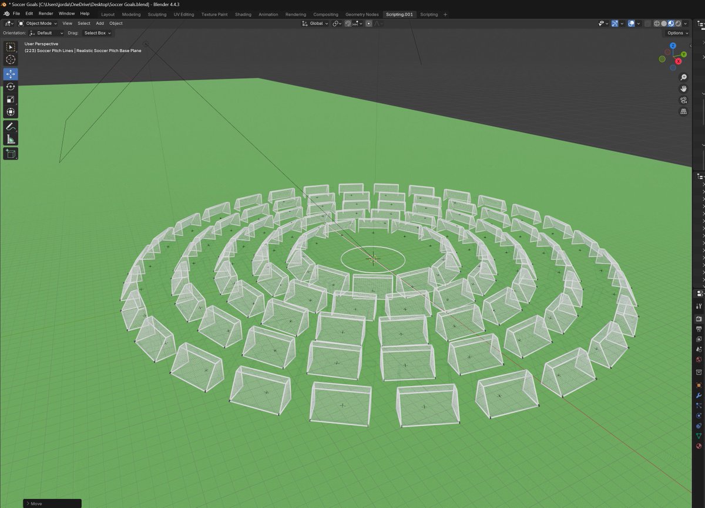Expand the Move operator panel
This screenshot has width=705, height=508.
pyautogui.click(x=52, y=503)
